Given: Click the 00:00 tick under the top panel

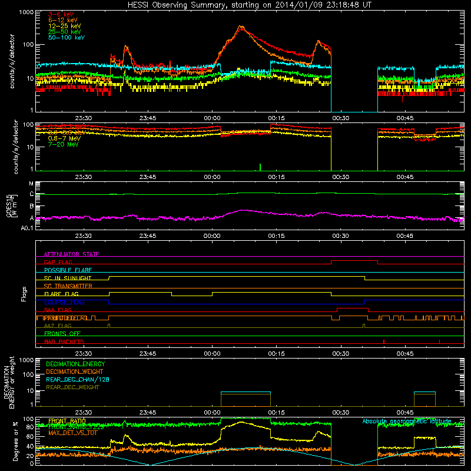Looking at the screenshot, I should click(212, 118).
